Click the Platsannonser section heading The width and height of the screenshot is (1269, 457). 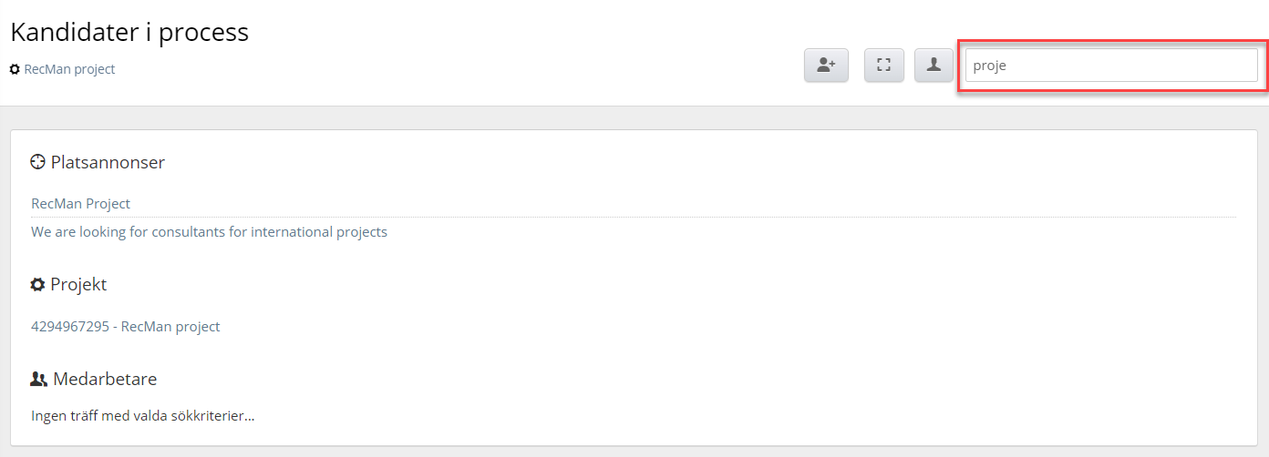(x=108, y=163)
